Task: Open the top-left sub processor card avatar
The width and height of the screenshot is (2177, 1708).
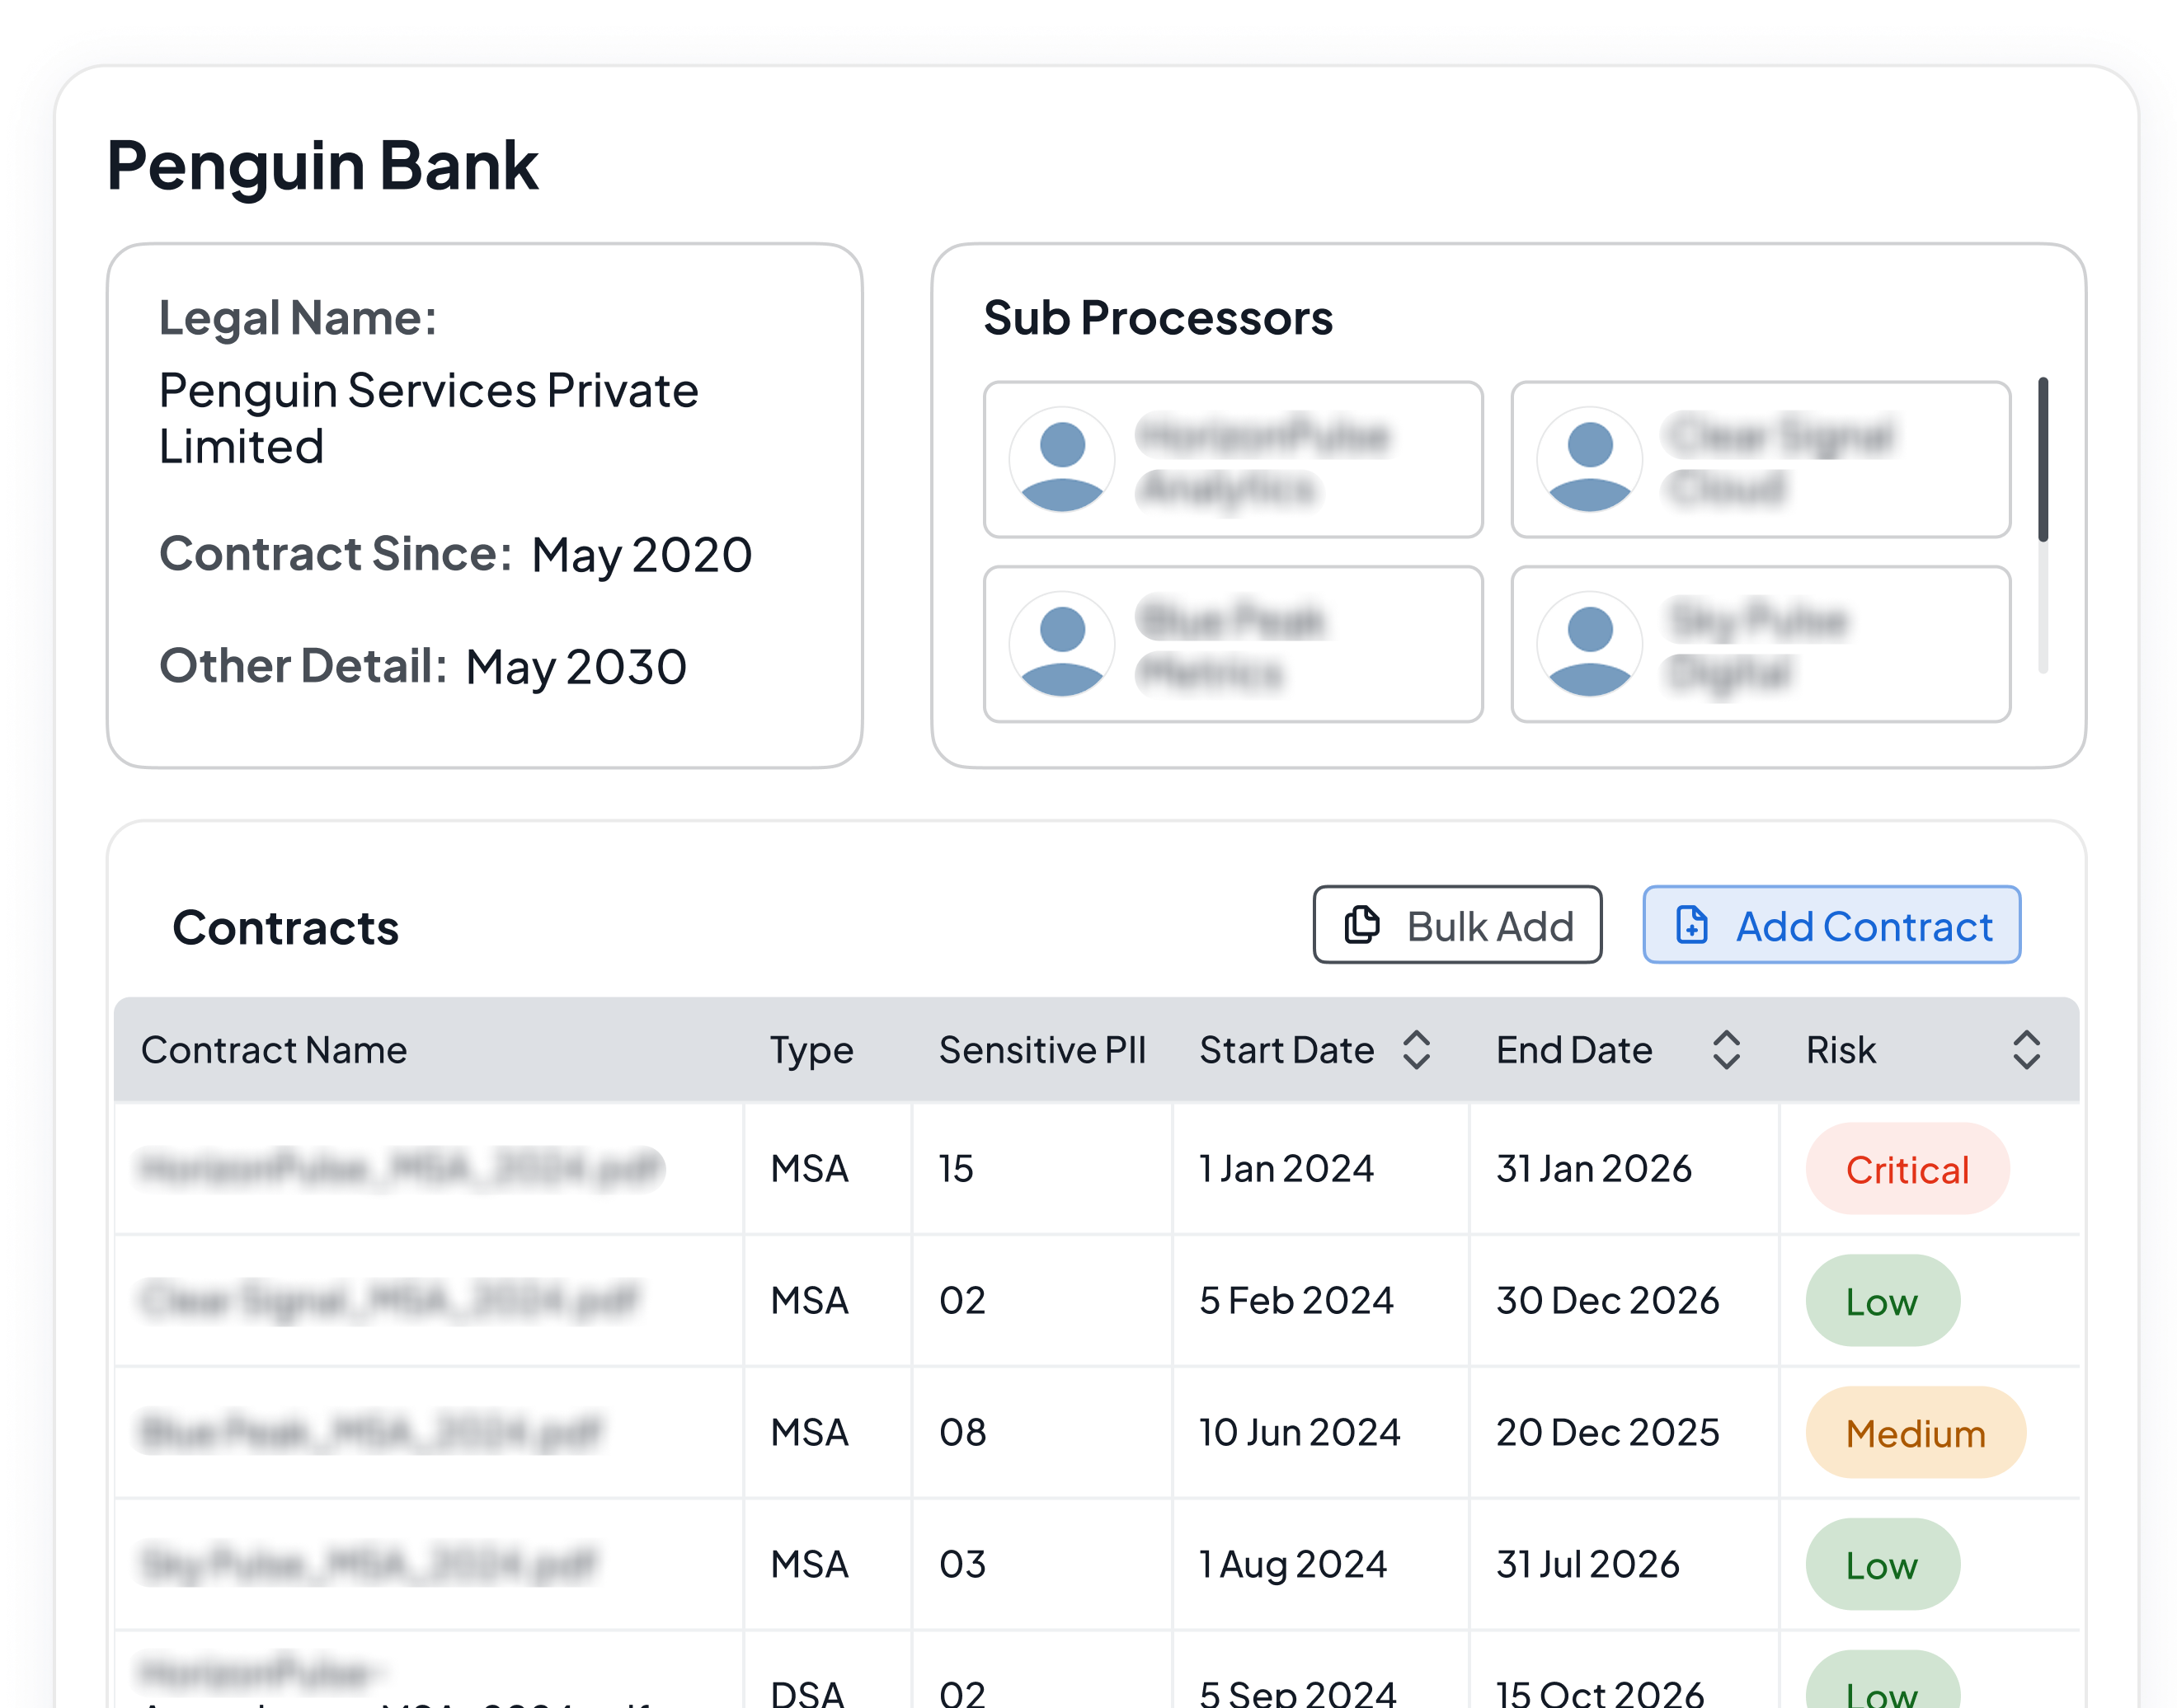Action: tap(1061, 459)
